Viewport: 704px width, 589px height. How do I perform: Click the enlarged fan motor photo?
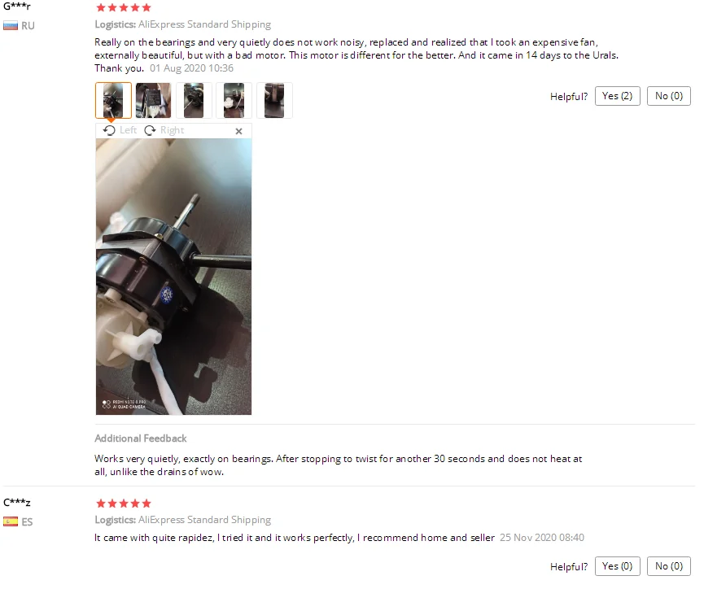click(x=173, y=277)
